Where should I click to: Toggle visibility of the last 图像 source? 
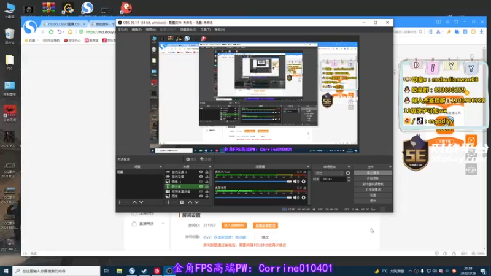[x=201, y=196]
